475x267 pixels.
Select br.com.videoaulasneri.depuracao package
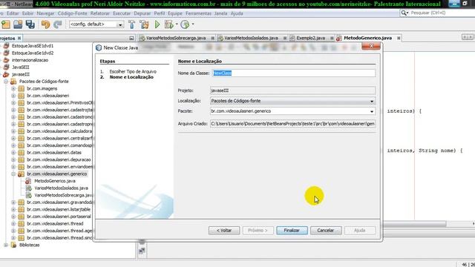(x=59, y=159)
